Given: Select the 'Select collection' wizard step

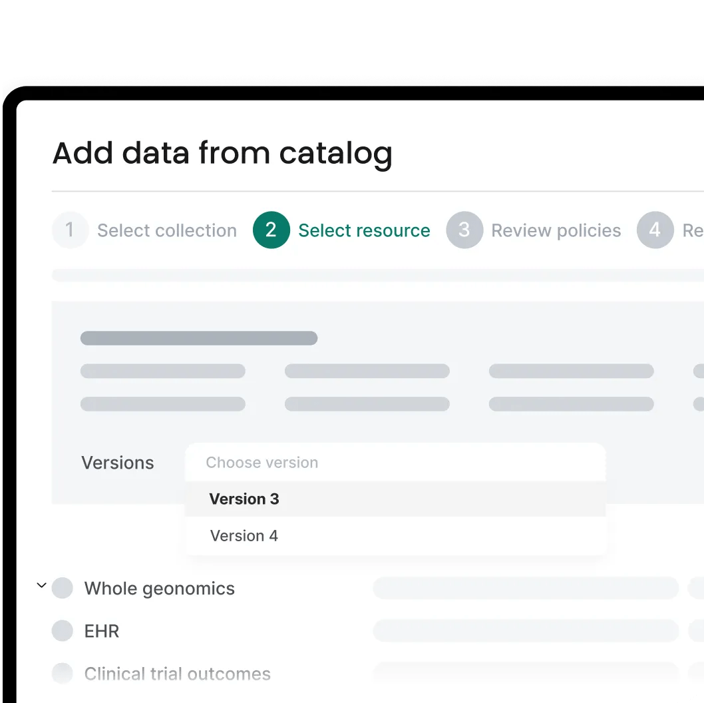Looking at the screenshot, I should pyautogui.click(x=167, y=230).
